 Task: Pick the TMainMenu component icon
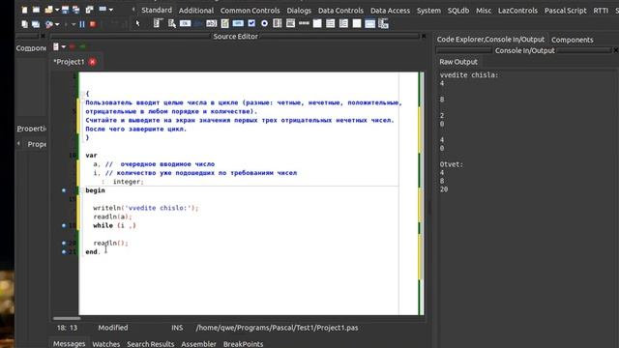click(x=158, y=23)
